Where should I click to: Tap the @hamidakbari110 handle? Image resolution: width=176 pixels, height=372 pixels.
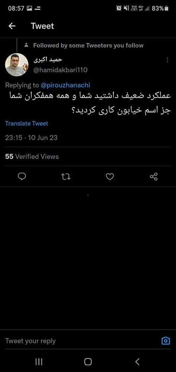[x=60, y=70]
